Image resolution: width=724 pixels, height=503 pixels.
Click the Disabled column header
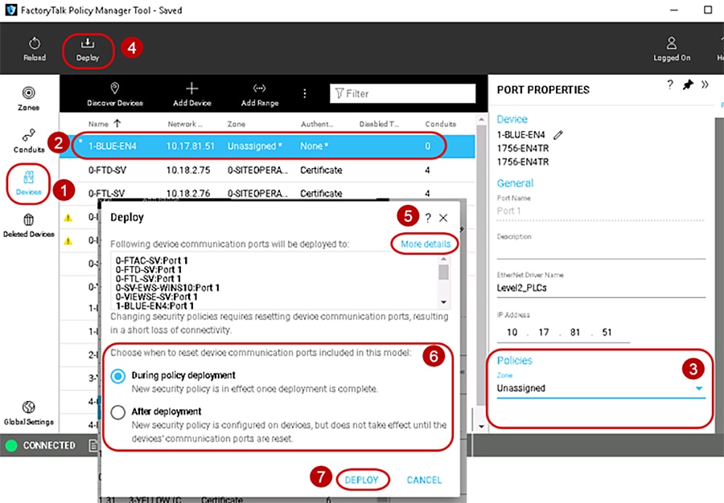pos(379,124)
